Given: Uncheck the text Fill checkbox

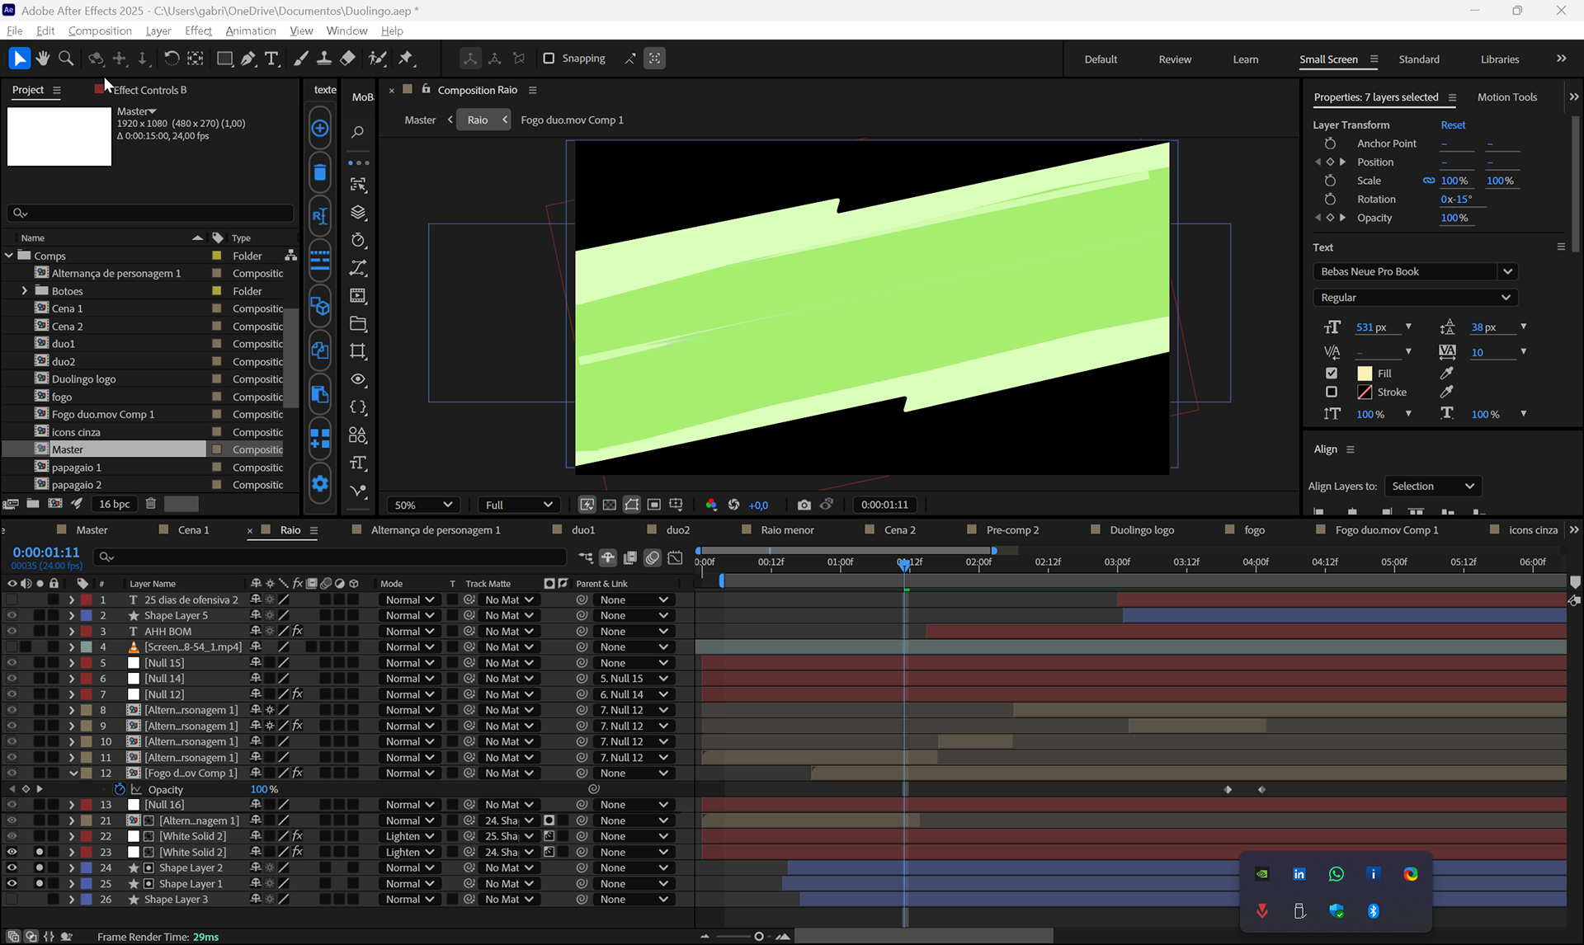Looking at the screenshot, I should 1332,374.
